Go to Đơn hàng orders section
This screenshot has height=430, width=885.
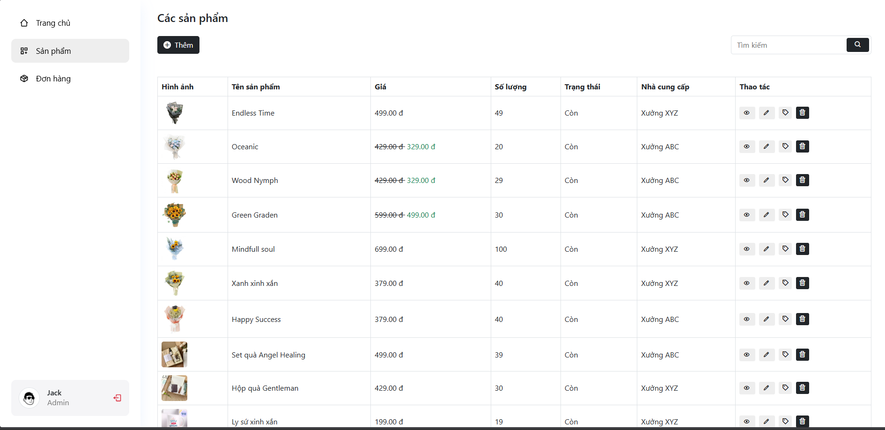(53, 79)
